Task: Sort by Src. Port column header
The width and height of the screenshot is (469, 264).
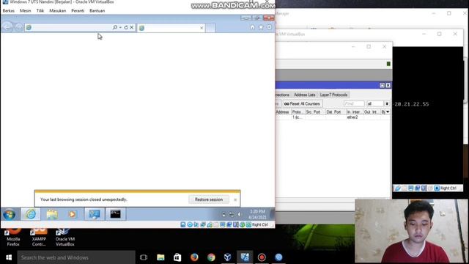Action: tap(314, 112)
